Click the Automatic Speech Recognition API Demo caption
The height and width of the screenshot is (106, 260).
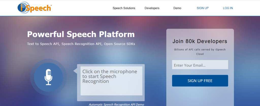[116, 104]
